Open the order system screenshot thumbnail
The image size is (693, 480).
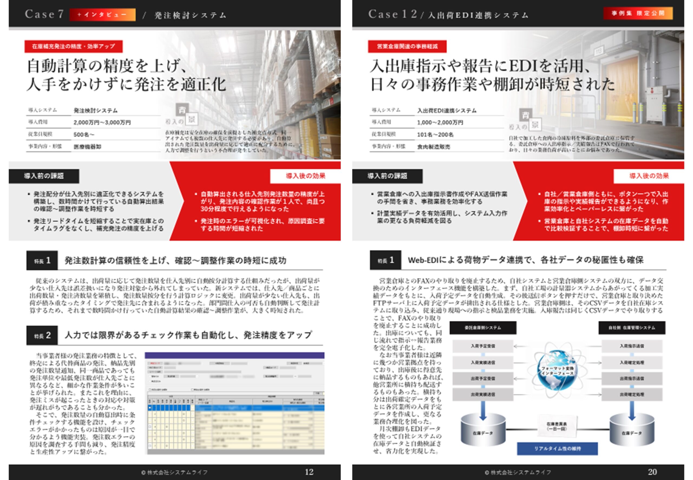click(x=234, y=403)
